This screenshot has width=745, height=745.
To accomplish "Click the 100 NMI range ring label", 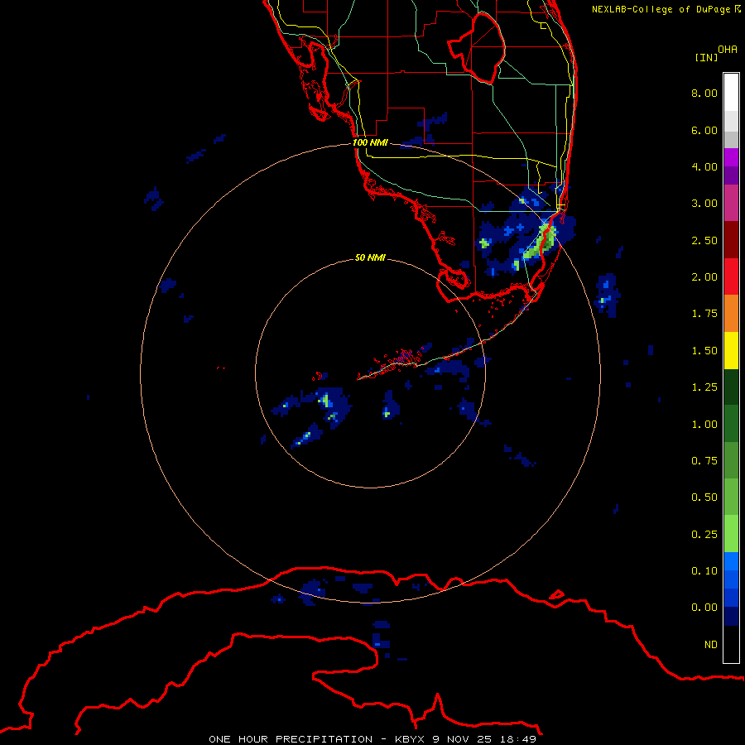I will pyautogui.click(x=370, y=142).
